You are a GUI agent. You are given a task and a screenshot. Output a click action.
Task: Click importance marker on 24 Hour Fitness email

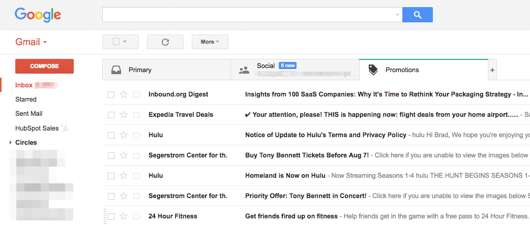click(x=136, y=216)
